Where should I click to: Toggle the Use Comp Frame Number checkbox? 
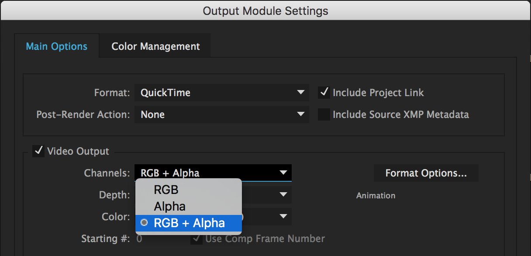197,239
